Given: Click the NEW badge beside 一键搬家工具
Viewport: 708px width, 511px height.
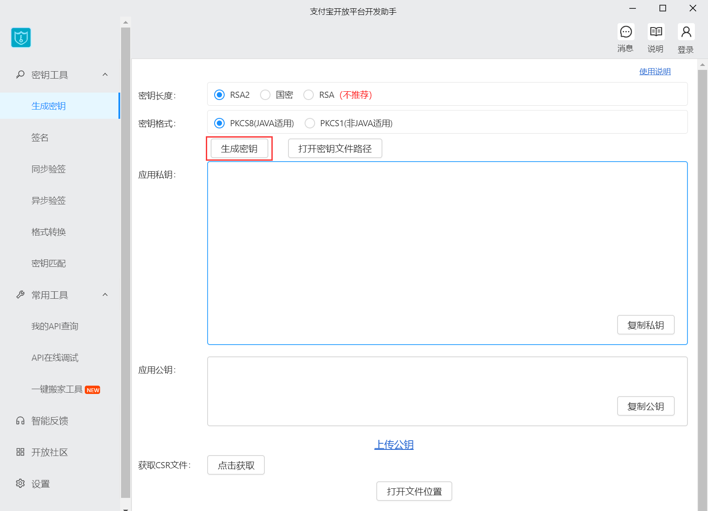Looking at the screenshot, I should [93, 390].
